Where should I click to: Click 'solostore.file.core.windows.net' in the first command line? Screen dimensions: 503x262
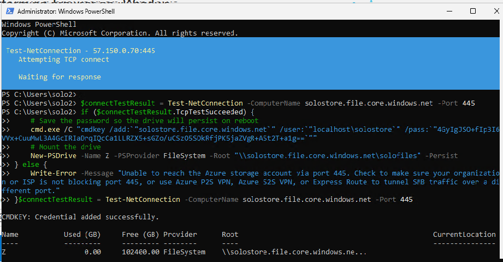click(369, 103)
